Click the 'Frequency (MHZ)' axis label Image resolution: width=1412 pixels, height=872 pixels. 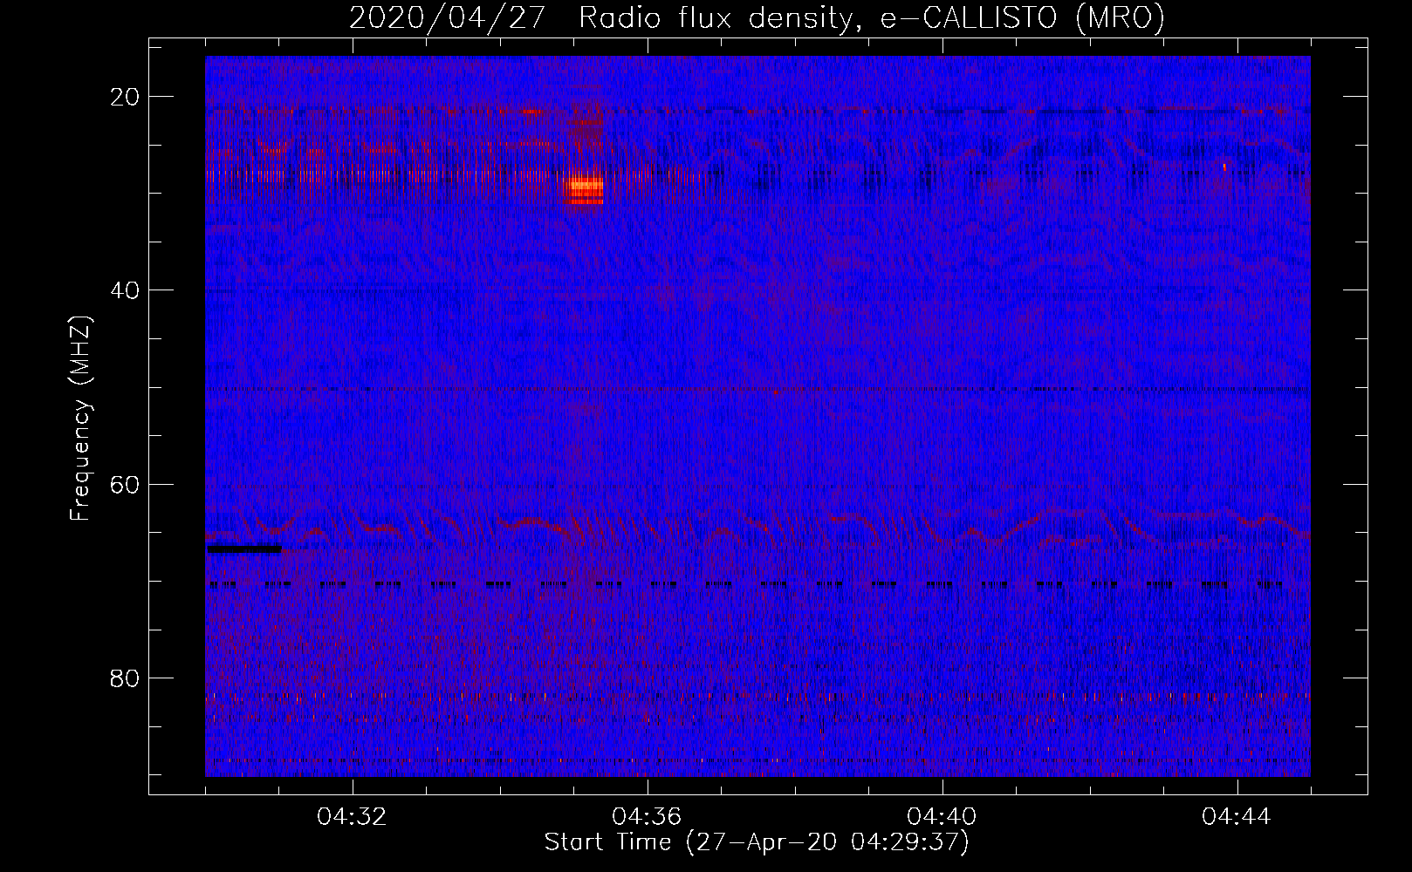(x=80, y=419)
